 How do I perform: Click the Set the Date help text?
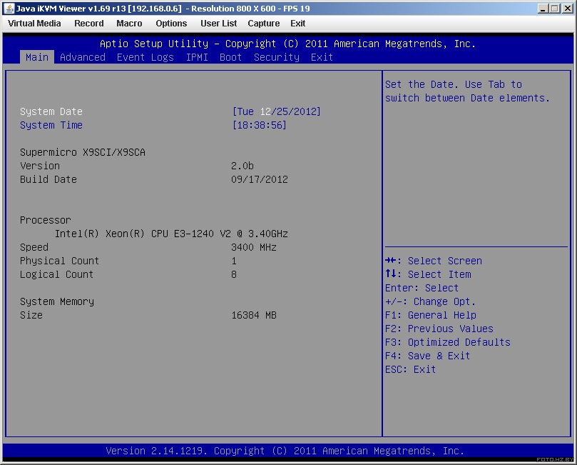pyautogui.click(x=467, y=91)
